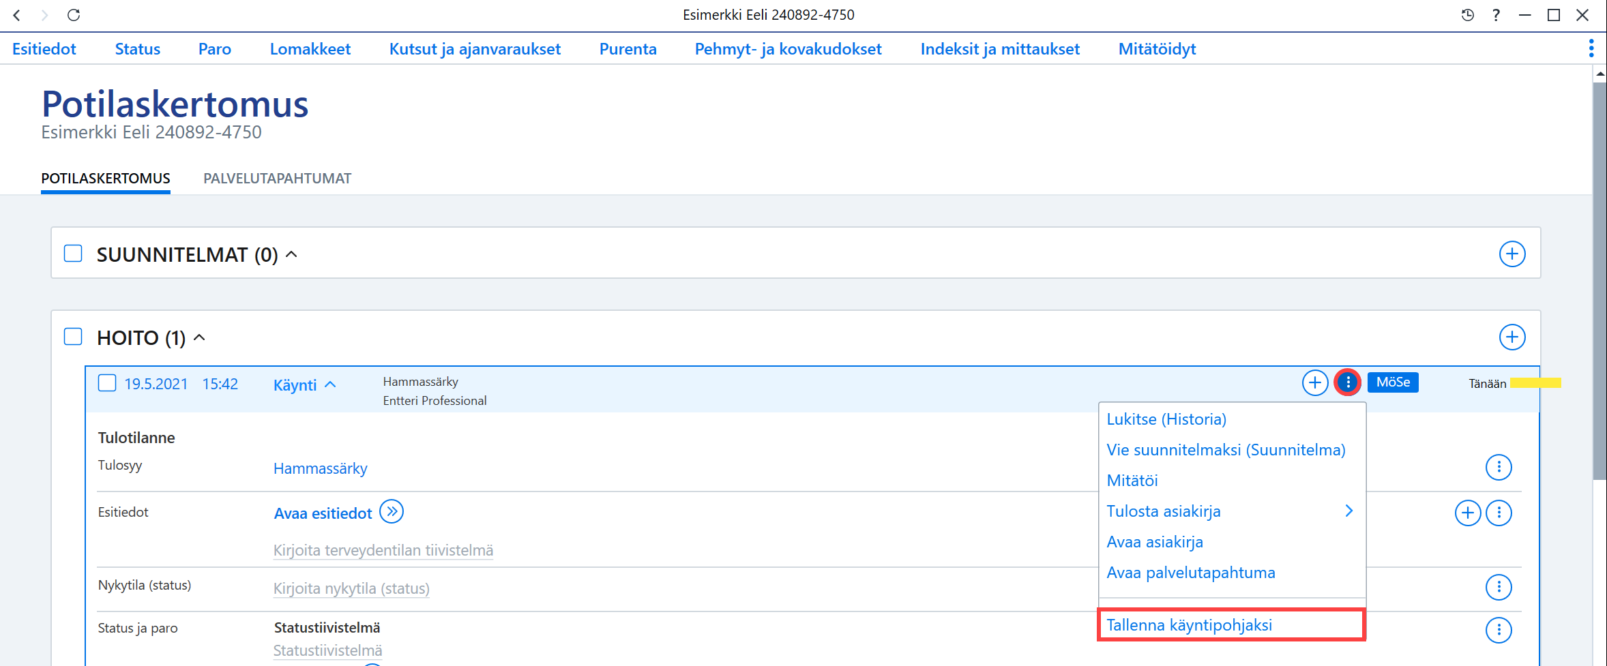Expand the Tulosta asiakirja submenu arrow
The width and height of the screenshot is (1607, 666).
pos(1348,511)
